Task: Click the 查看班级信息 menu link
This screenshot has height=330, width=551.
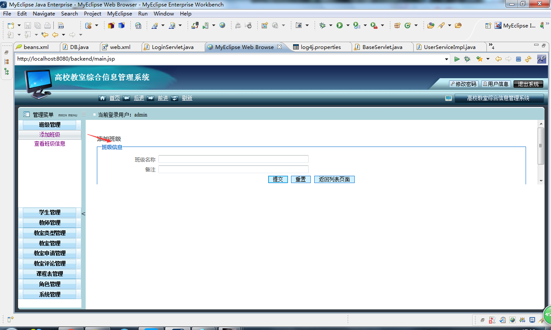Action: pos(50,144)
